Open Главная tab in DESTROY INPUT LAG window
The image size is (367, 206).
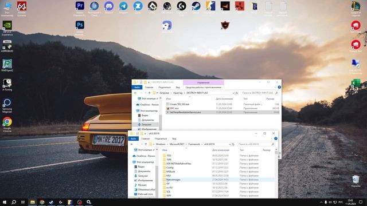click(149, 88)
